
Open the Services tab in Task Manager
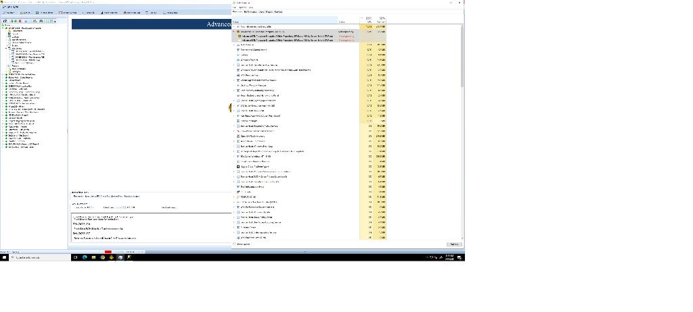pos(278,12)
